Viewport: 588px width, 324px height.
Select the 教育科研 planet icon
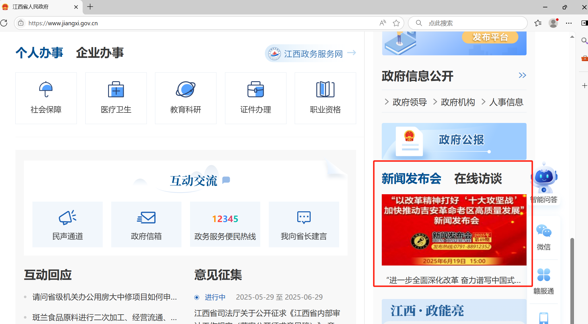(x=185, y=89)
